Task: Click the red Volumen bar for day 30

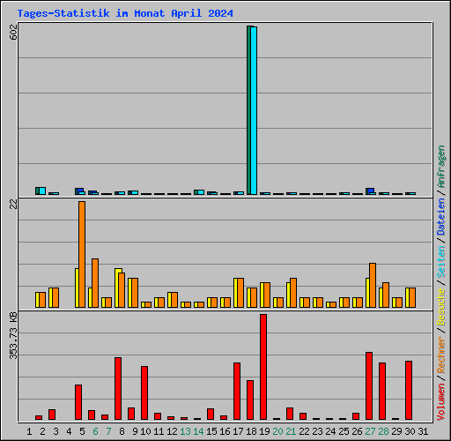Action: 409,391
